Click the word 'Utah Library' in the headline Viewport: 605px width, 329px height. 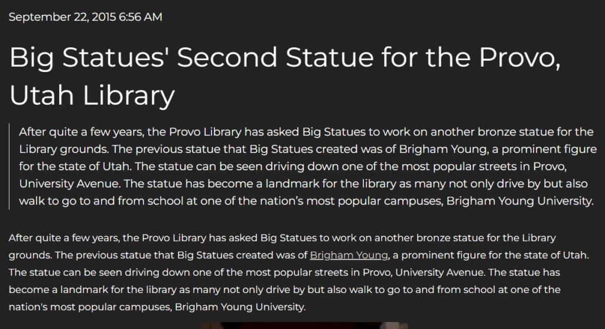(92, 95)
